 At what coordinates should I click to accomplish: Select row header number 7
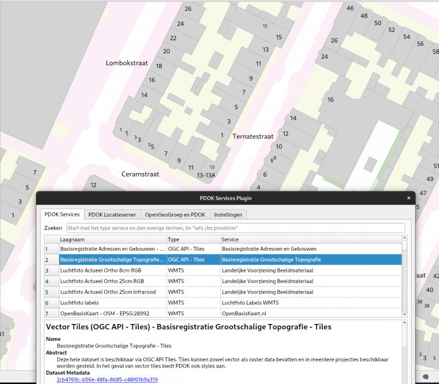pyautogui.click(x=51, y=313)
